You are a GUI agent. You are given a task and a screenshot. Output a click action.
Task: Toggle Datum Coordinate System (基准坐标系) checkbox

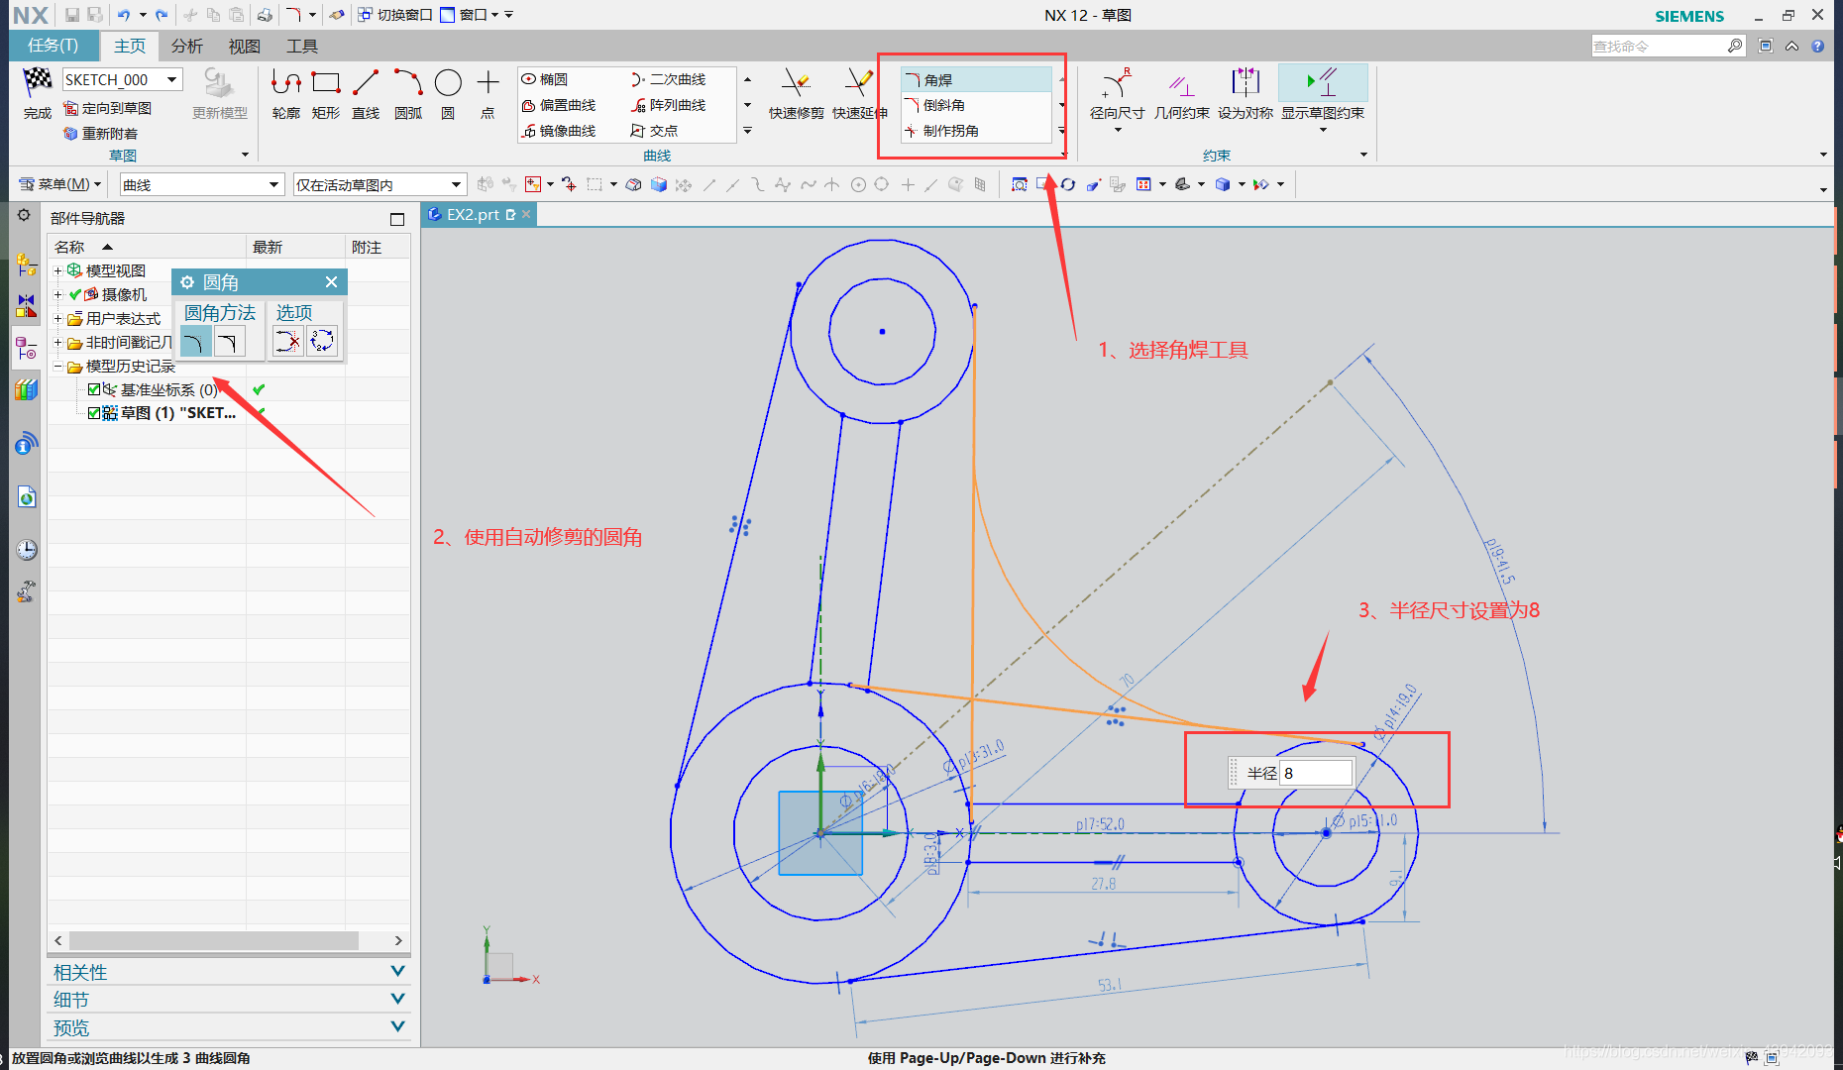[x=94, y=389]
